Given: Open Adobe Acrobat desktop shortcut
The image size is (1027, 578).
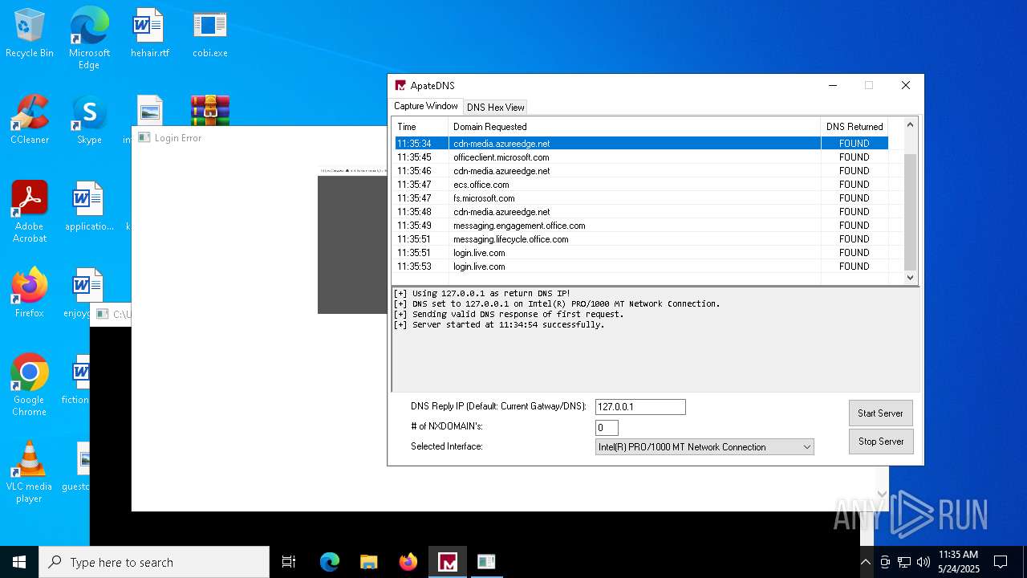Looking at the screenshot, I should click(30, 212).
